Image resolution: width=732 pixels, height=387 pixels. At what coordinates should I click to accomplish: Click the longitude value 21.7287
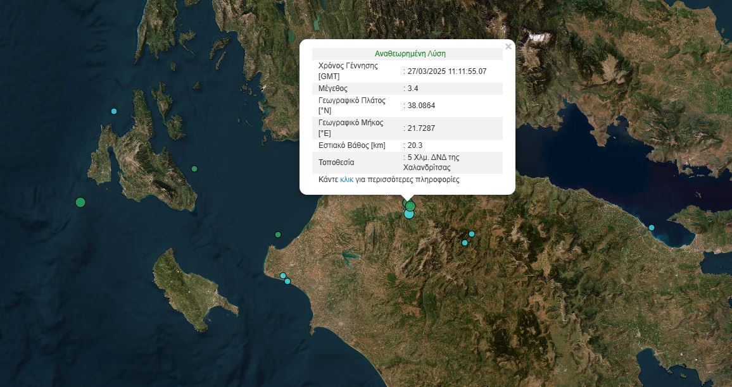click(421, 128)
